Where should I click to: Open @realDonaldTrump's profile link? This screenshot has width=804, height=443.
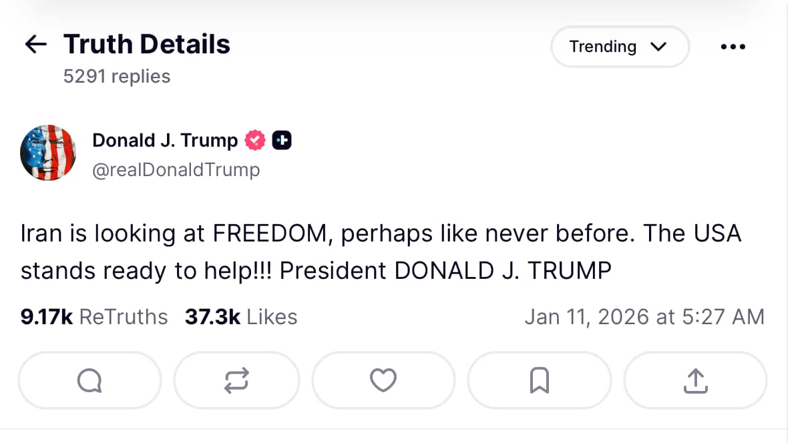[x=176, y=169]
